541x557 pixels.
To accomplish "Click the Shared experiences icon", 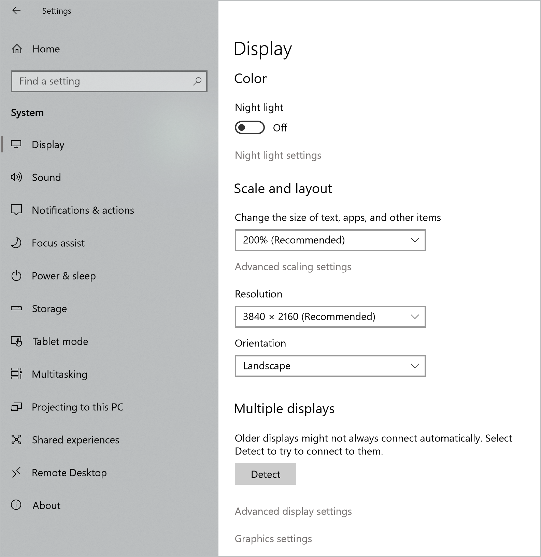I will pos(16,439).
